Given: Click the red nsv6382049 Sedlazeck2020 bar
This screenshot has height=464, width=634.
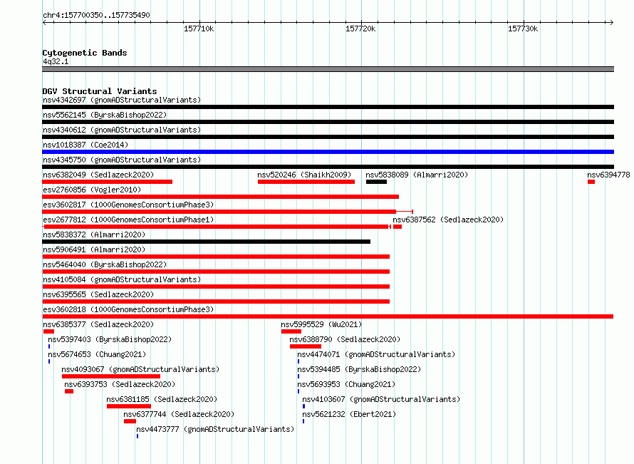Looking at the screenshot, I should (x=107, y=182).
